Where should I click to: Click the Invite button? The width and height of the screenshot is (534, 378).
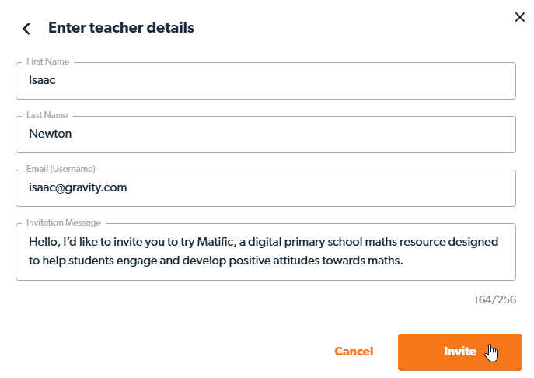[459, 352]
